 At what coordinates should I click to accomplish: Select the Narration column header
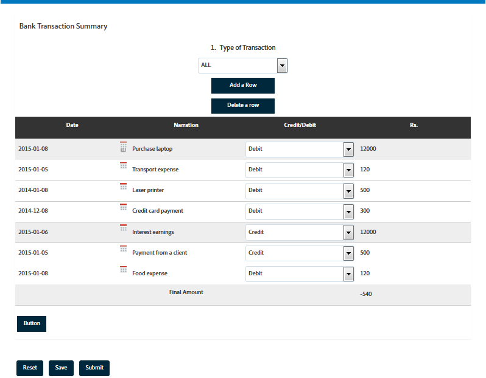tap(186, 125)
